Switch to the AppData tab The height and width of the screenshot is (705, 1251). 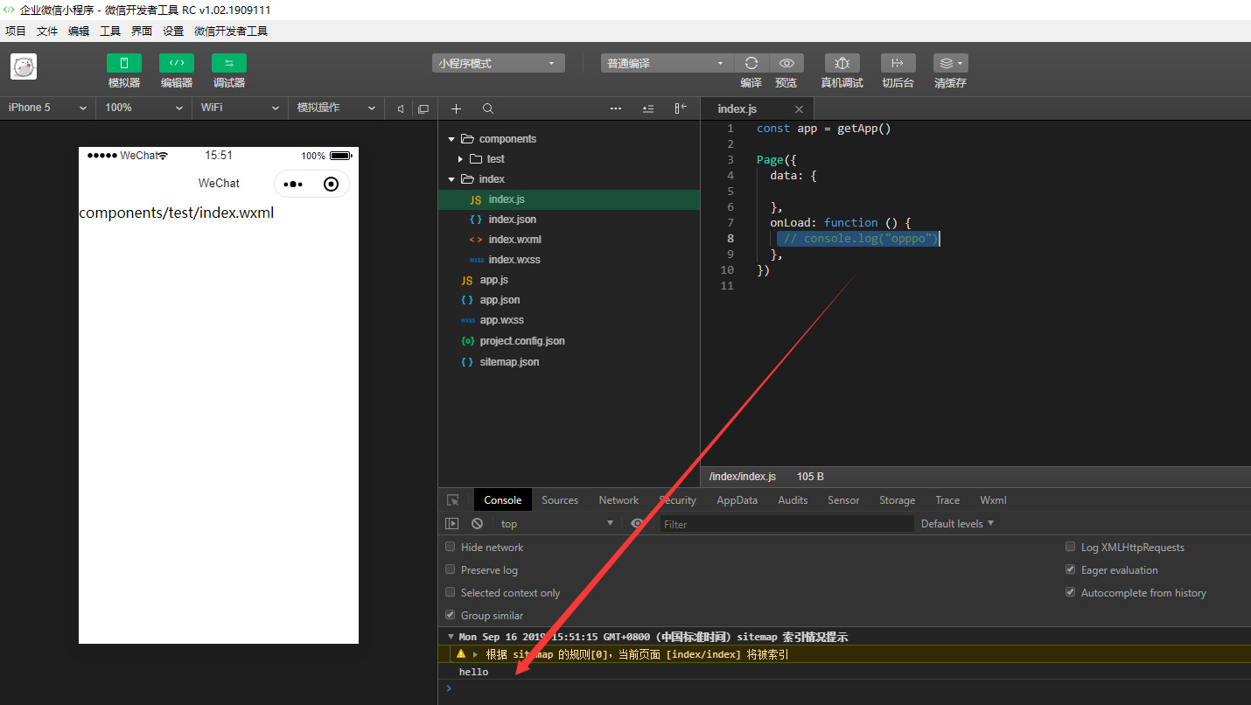click(737, 500)
